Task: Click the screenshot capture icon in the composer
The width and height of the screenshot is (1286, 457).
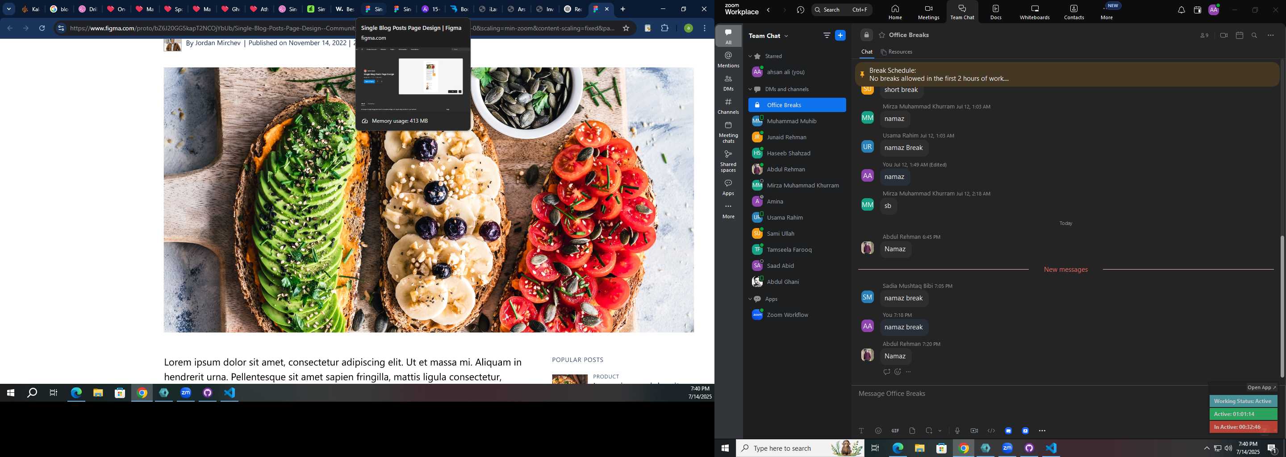Action: (929, 431)
